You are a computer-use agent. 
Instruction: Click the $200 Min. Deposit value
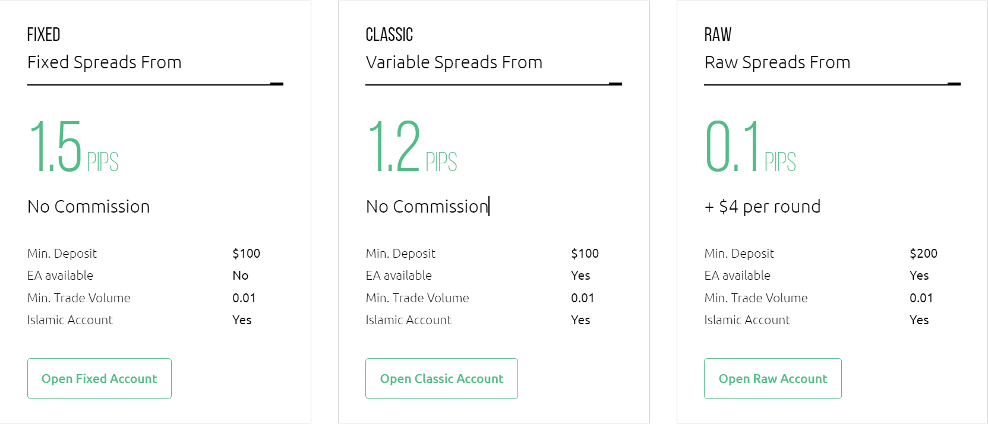click(x=923, y=254)
